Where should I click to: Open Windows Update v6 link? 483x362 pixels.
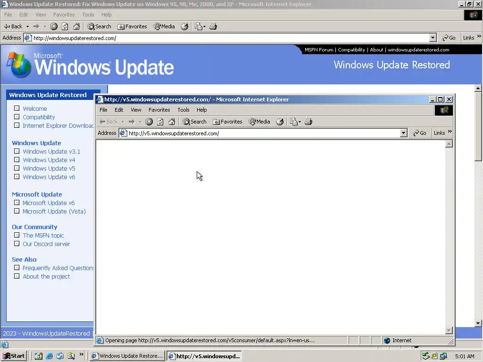tap(49, 177)
